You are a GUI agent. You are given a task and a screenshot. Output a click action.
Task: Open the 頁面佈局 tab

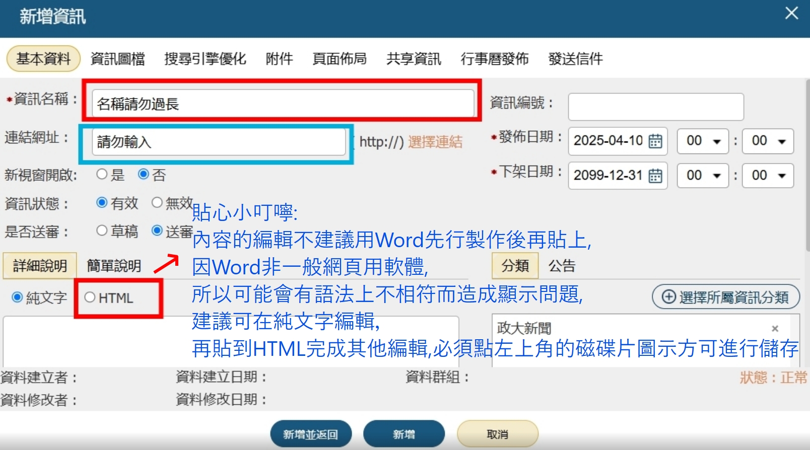(340, 59)
